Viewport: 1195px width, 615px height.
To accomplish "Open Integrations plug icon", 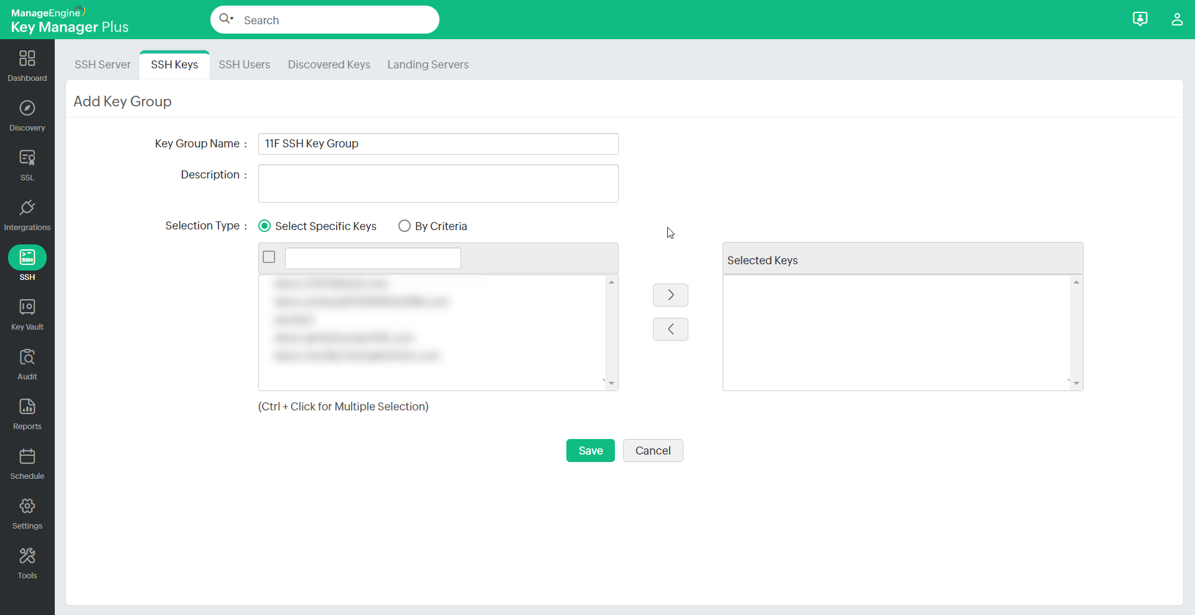I will 27,208.
